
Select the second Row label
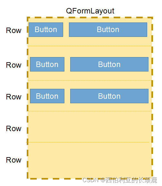click(14, 65)
